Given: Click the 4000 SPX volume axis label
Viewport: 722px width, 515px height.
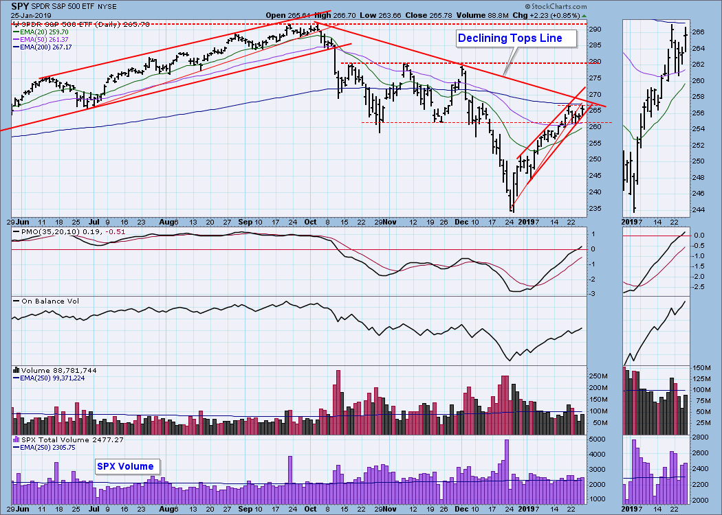Looking at the screenshot, I should 599,455.
